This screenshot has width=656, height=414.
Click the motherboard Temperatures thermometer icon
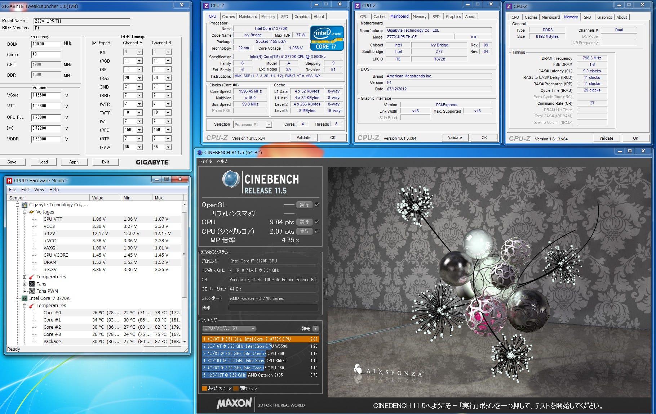click(32, 277)
